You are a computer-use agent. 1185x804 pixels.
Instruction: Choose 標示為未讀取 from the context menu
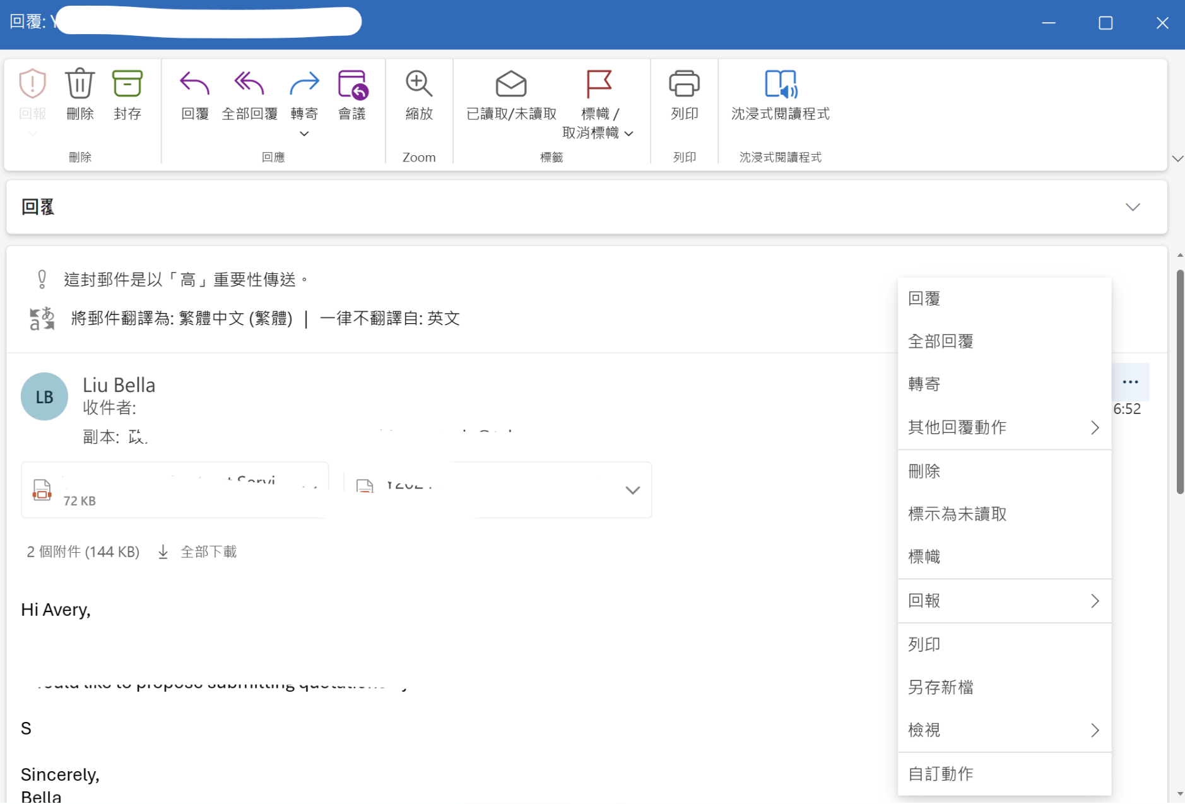[x=1004, y=514]
